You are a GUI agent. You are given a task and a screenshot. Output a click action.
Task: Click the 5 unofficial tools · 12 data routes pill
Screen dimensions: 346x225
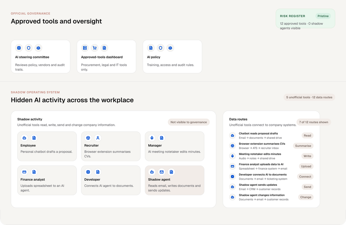click(x=309, y=97)
